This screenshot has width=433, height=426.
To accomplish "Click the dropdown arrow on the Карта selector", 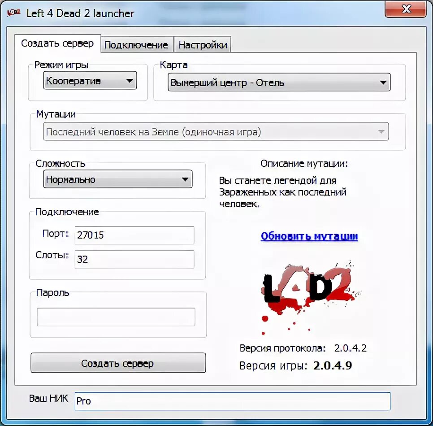I will 383,83.
